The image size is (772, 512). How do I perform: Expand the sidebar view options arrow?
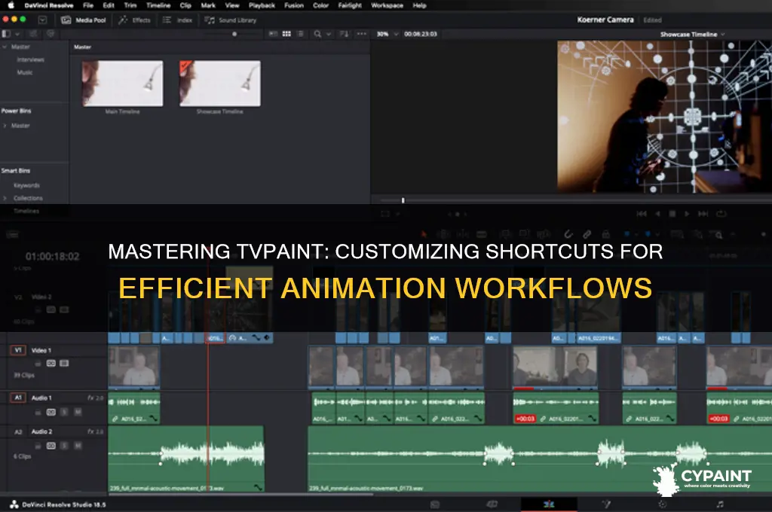[17, 34]
